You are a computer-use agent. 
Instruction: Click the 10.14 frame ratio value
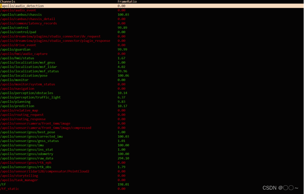122,93
